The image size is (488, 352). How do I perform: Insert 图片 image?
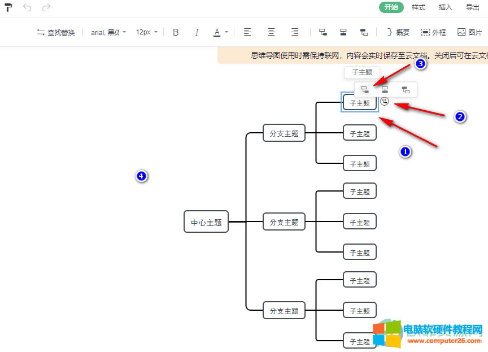469,32
